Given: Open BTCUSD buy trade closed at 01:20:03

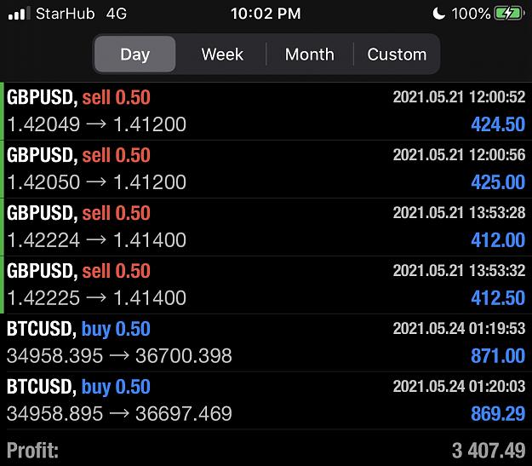Looking at the screenshot, I should click(x=266, y=400).
